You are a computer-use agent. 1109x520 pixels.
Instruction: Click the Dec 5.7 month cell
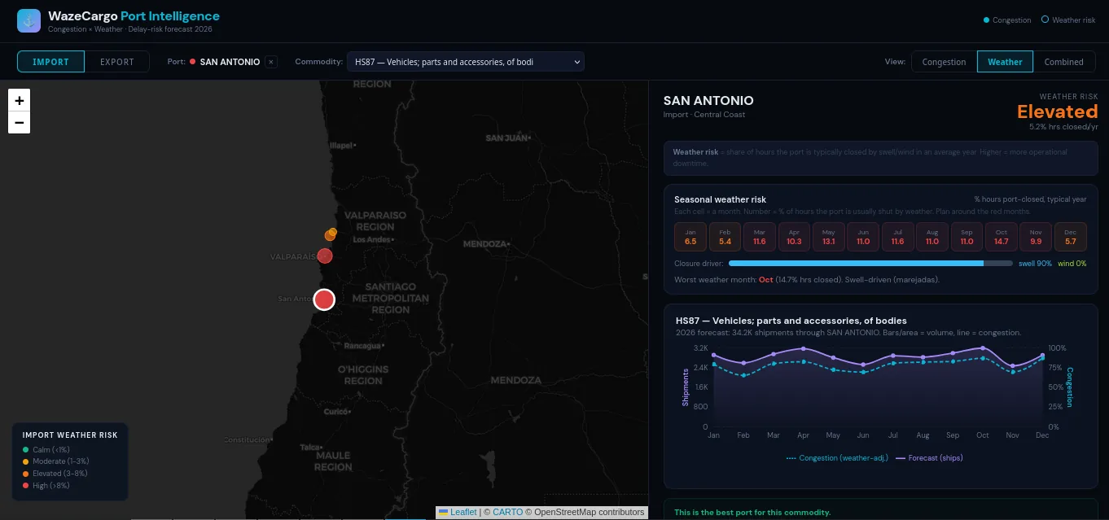(1071, 237)
